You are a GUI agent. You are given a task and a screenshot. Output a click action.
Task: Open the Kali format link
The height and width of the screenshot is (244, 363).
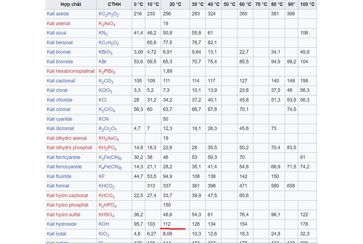(x=58, y=186)
